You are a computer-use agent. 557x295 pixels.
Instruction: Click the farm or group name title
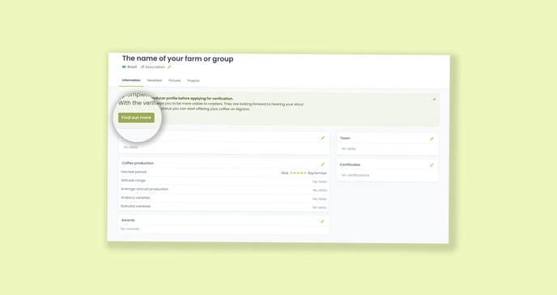(178, 58)
